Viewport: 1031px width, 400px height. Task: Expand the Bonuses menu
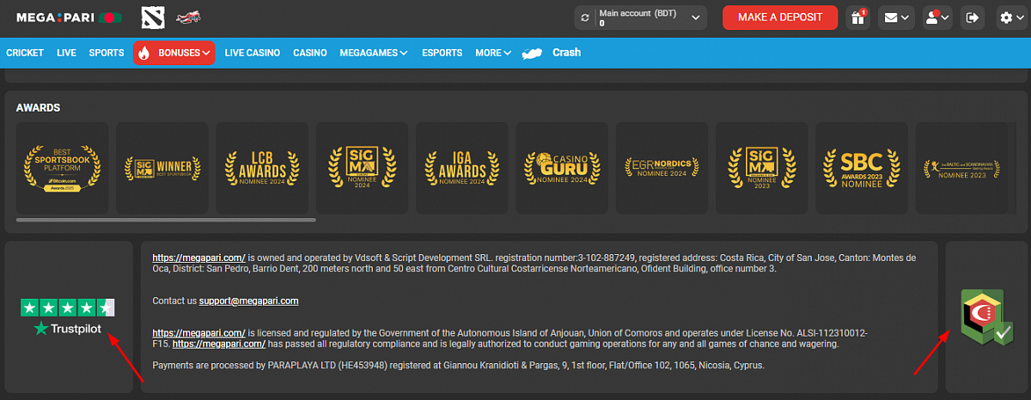174,52
